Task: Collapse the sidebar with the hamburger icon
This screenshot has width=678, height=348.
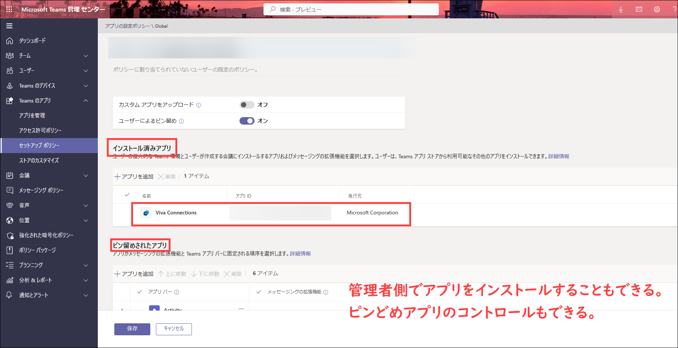Action: [x=9, y=26]
